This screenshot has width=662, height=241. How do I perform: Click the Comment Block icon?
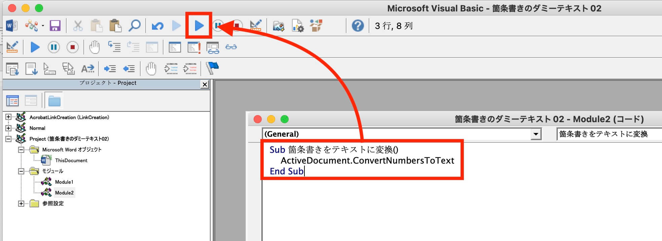click(171, 69)
